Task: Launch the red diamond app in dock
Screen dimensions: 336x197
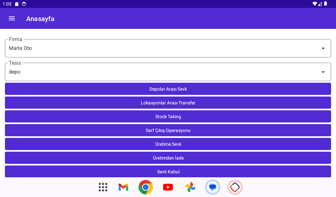Action: [x=235, y=187]
